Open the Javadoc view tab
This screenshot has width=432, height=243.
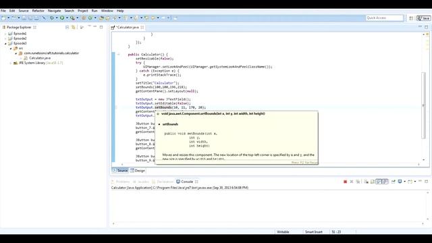(x=141, y=182)
